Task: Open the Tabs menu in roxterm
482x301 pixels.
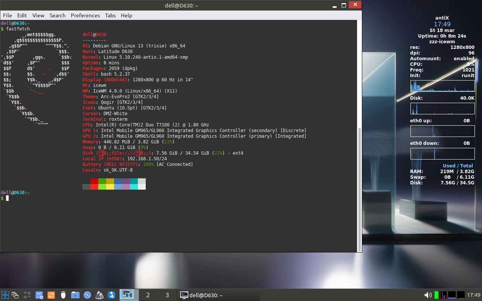Action: 110,15
